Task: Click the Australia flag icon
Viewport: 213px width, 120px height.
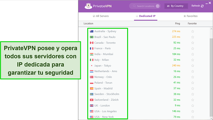Action: pyautogui.click(x=92, y=31)
